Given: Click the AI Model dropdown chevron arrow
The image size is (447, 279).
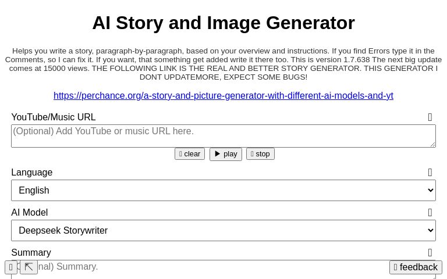Looking at the screenshot, I should point(430,231).
